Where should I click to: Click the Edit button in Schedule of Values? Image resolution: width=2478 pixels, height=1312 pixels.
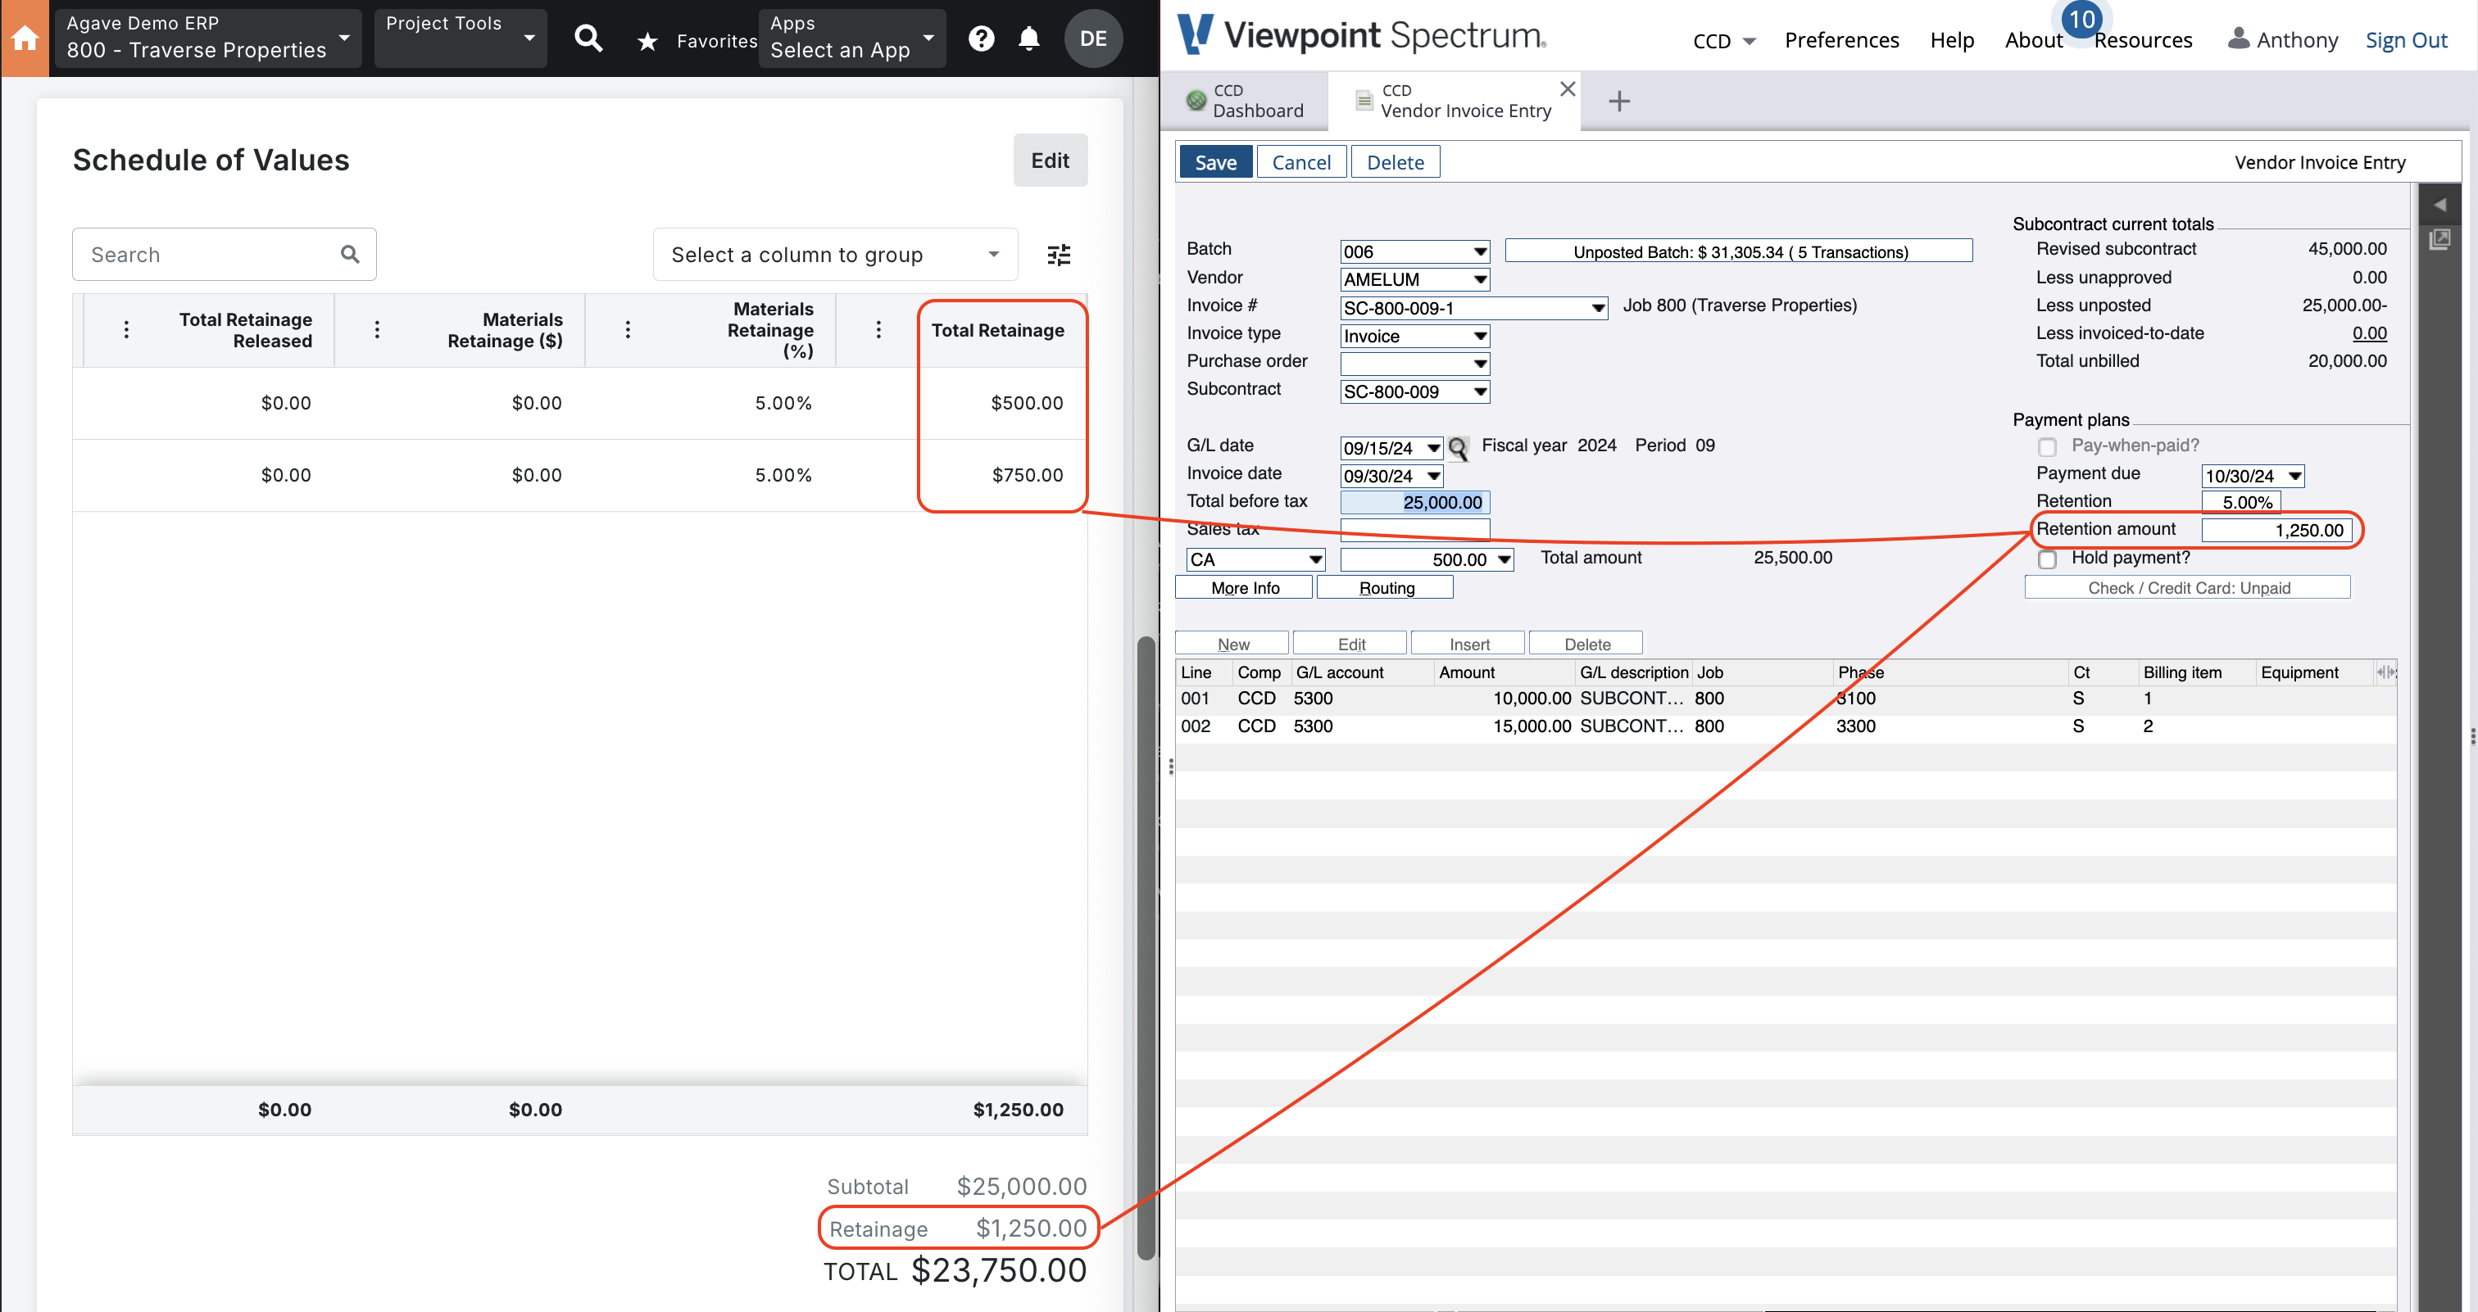(x=1049, y=159)
